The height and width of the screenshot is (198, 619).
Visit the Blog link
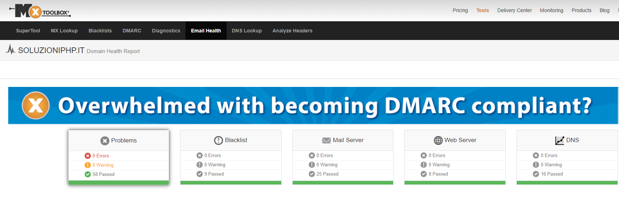click(x=604, y=10)
